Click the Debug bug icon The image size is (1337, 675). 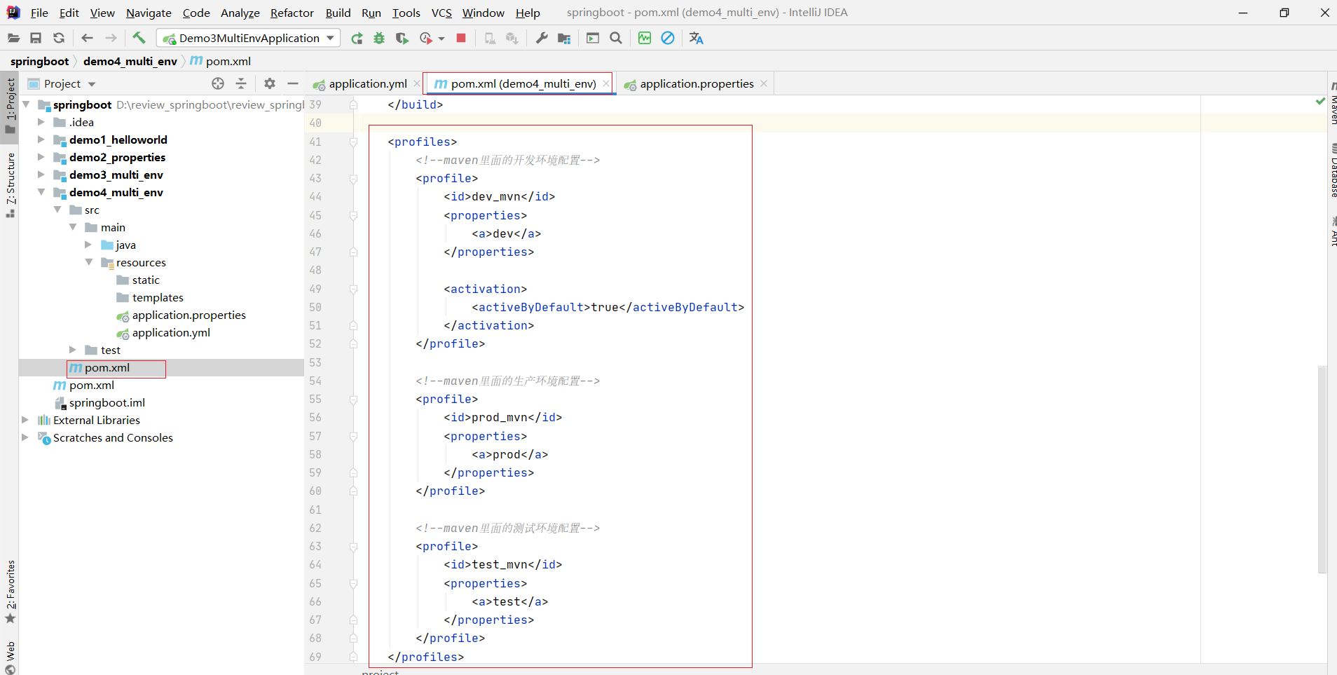pyautogui.click(x=379, y=38)
